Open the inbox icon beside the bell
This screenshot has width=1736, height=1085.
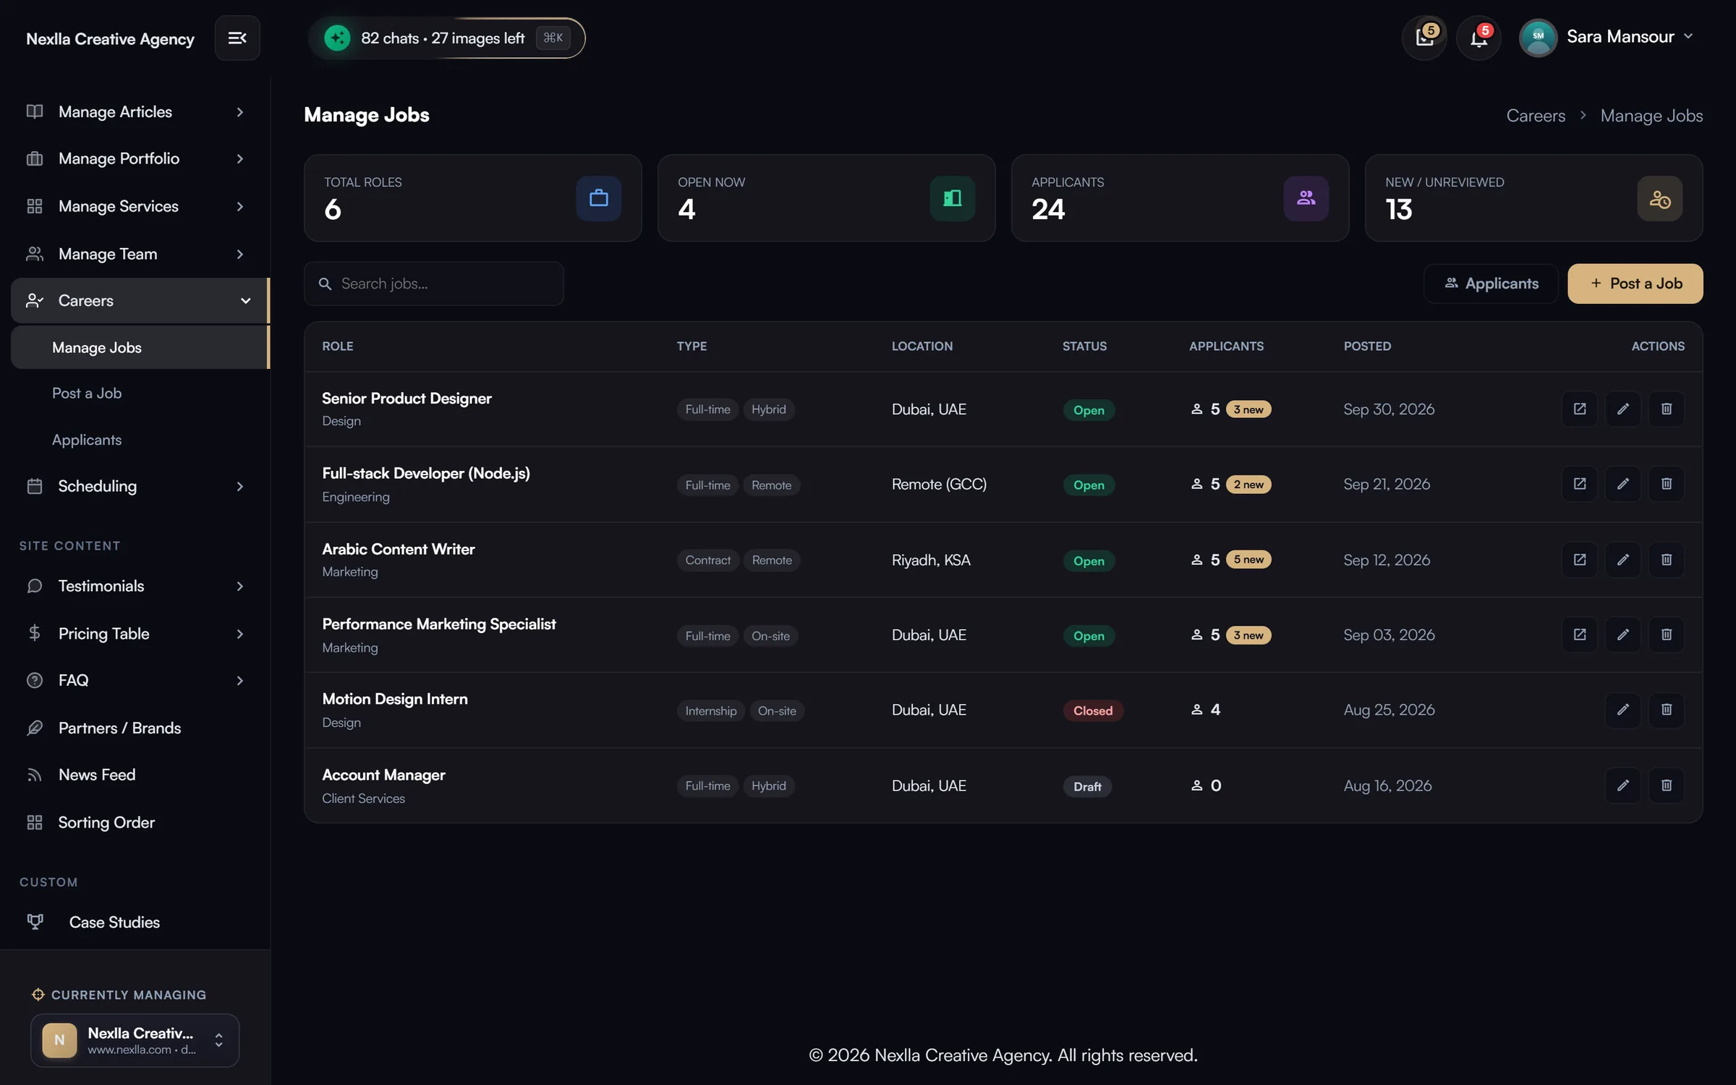point(1424,38)
